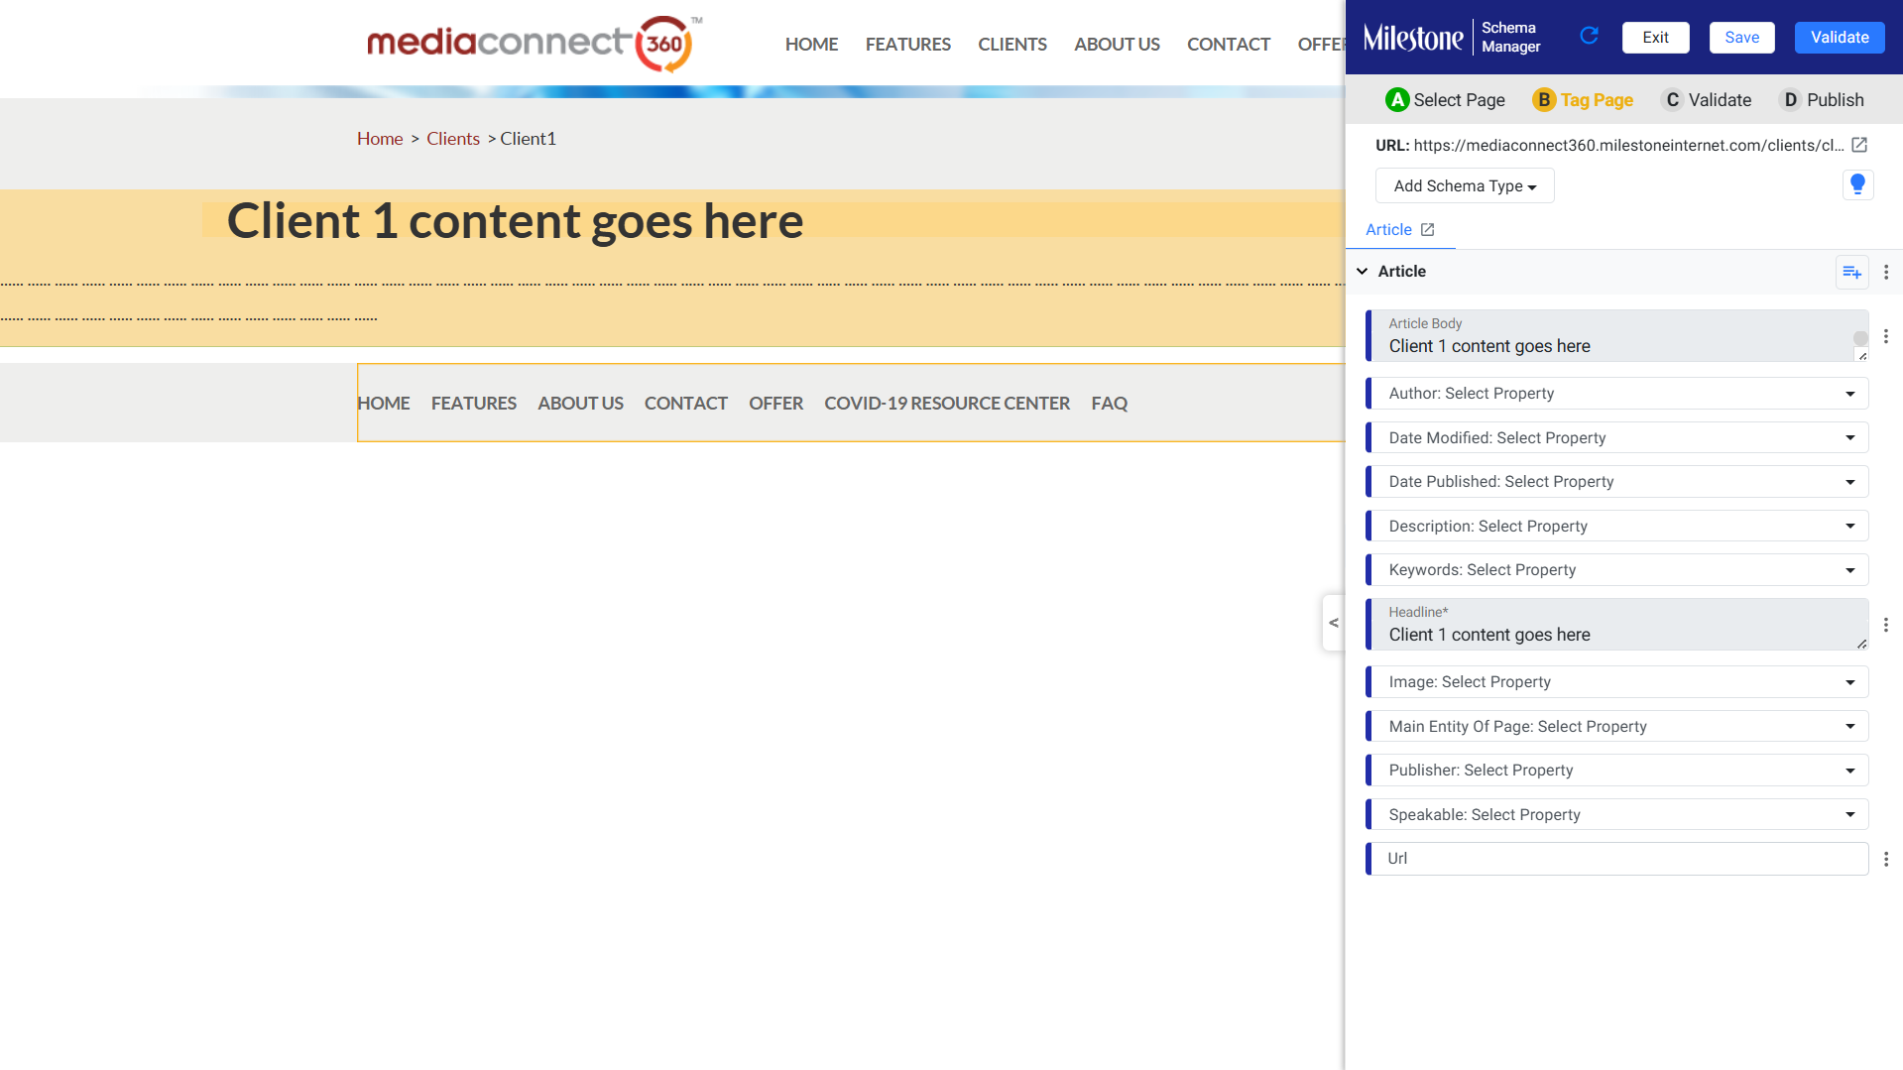The image size is (1903, 1070).
Task: Click the Milestone logo
Action: (x=1413, y=38)
